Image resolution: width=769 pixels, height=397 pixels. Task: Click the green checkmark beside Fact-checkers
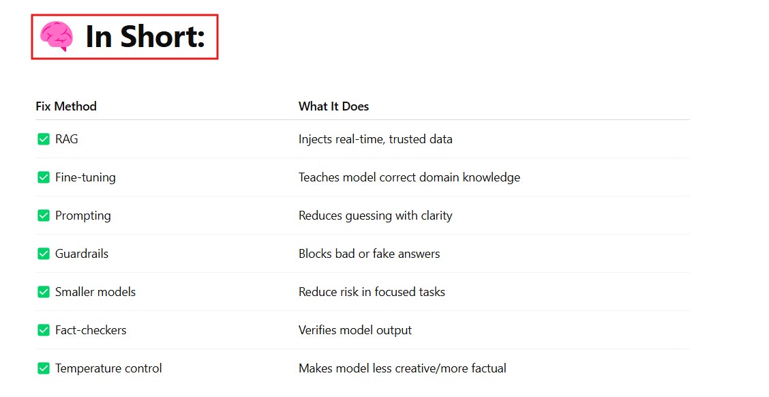[44, 330]
